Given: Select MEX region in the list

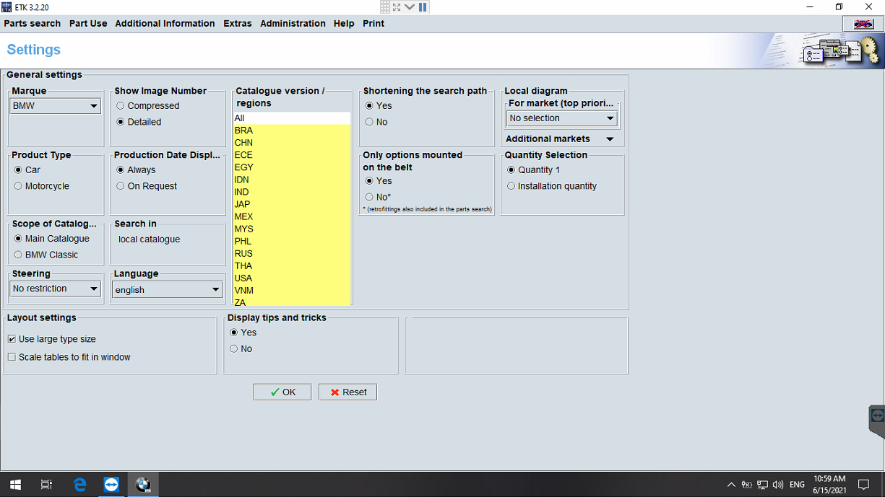Looking at the screenshot, I should [292, 216].
